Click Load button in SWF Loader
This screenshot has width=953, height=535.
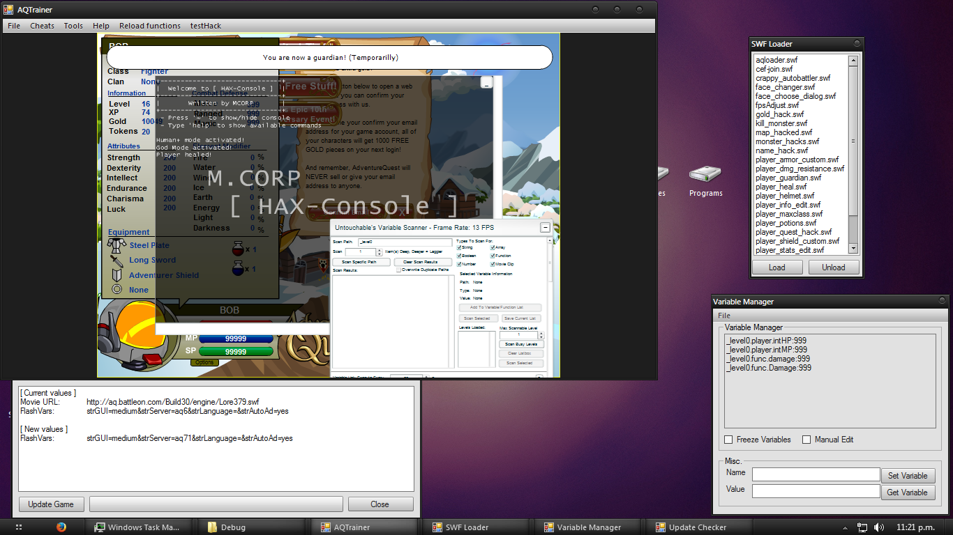point(777,267)
